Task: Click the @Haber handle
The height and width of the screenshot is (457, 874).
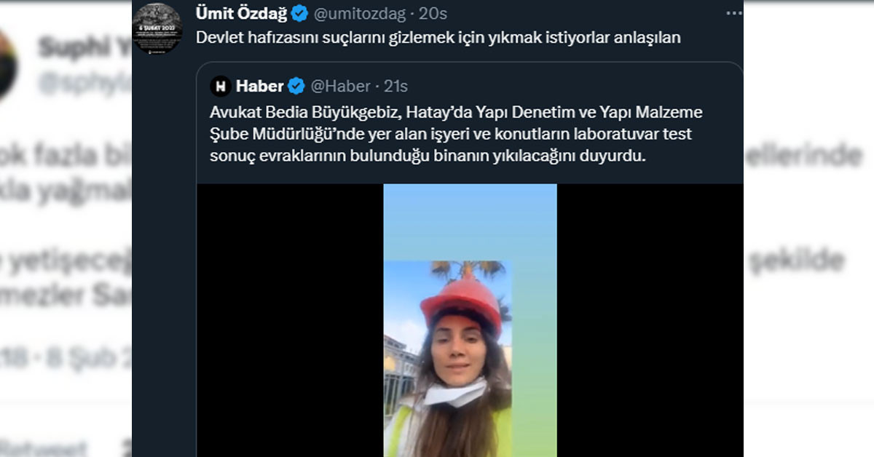Action: (x=340, y=86)
